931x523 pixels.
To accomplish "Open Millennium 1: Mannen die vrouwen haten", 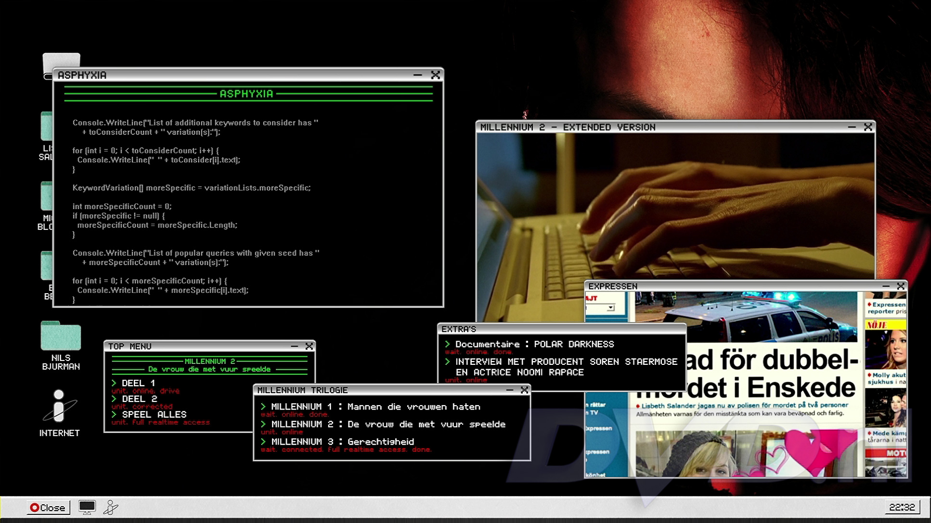I will [x=375, y=407].
